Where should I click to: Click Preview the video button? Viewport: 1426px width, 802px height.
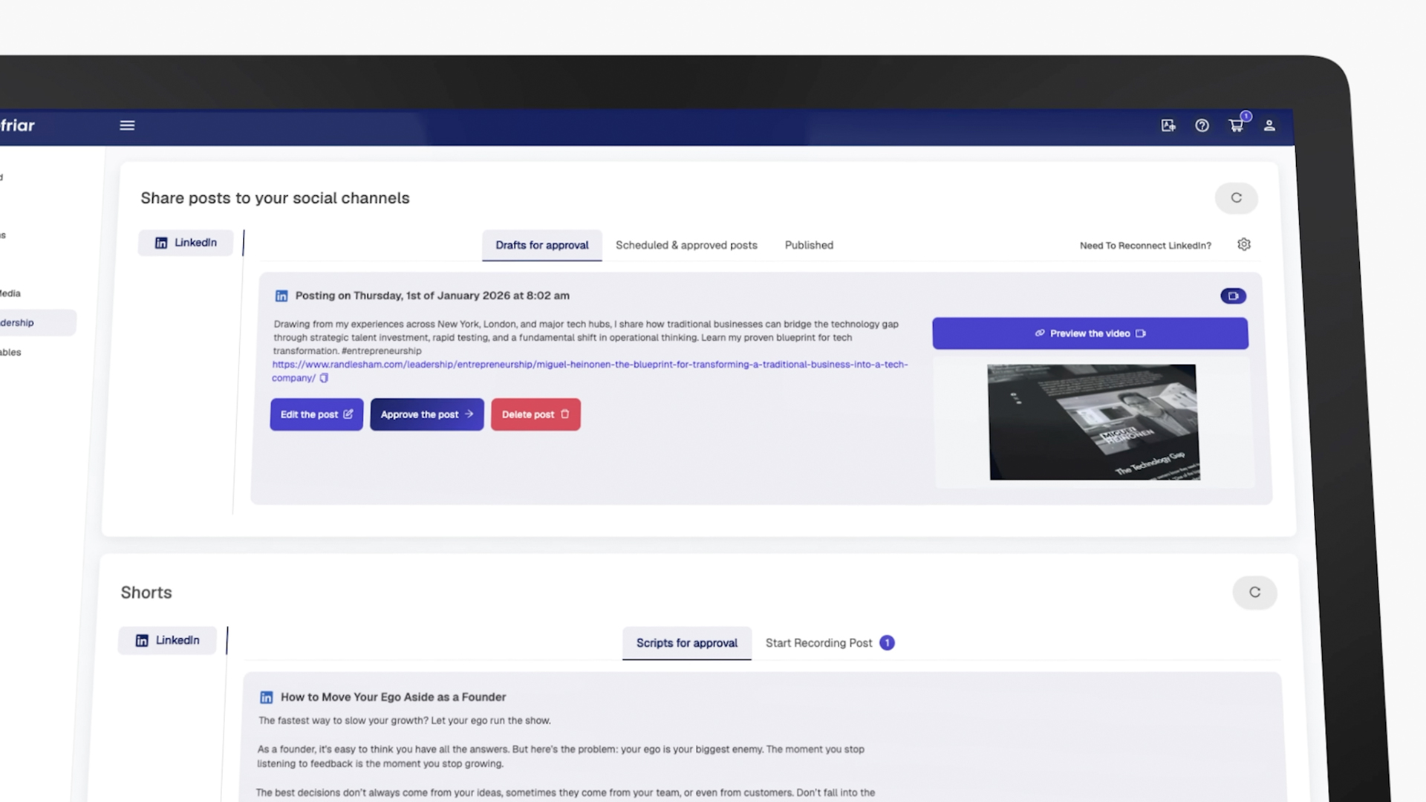coord(1090,333)
